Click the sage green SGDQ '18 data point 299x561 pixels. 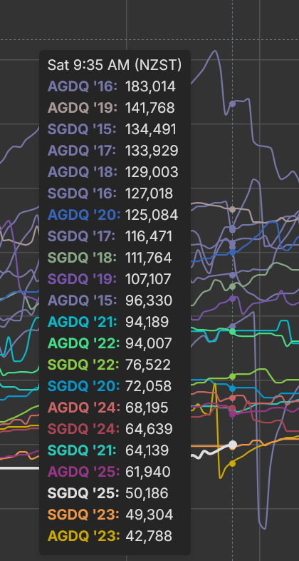(x=232, y=286)
